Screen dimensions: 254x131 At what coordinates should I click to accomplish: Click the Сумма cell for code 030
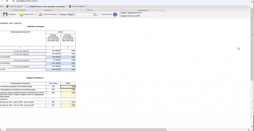pos(68,94)
